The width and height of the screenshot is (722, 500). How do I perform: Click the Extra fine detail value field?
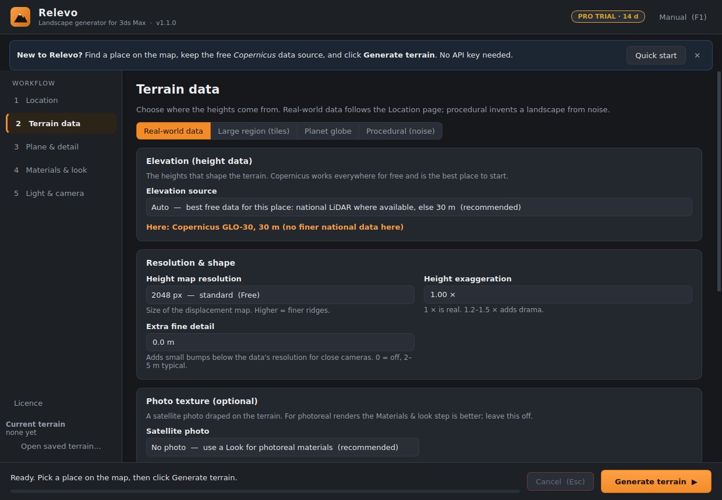[x=280, y=342]
